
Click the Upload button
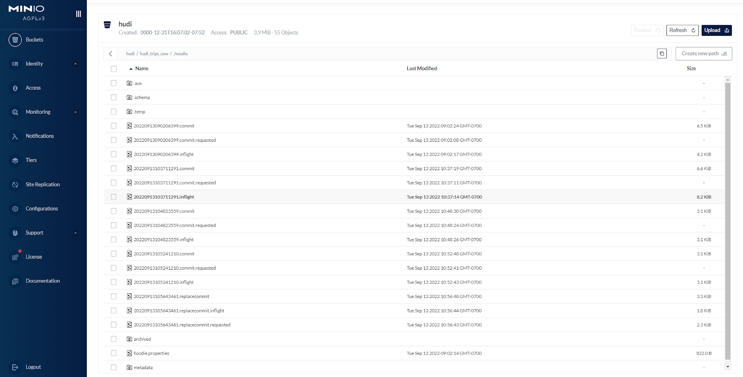coord(717,30)
